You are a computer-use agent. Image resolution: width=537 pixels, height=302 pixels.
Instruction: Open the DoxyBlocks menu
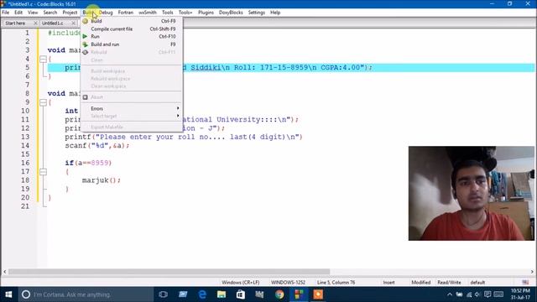pos(231,13)
